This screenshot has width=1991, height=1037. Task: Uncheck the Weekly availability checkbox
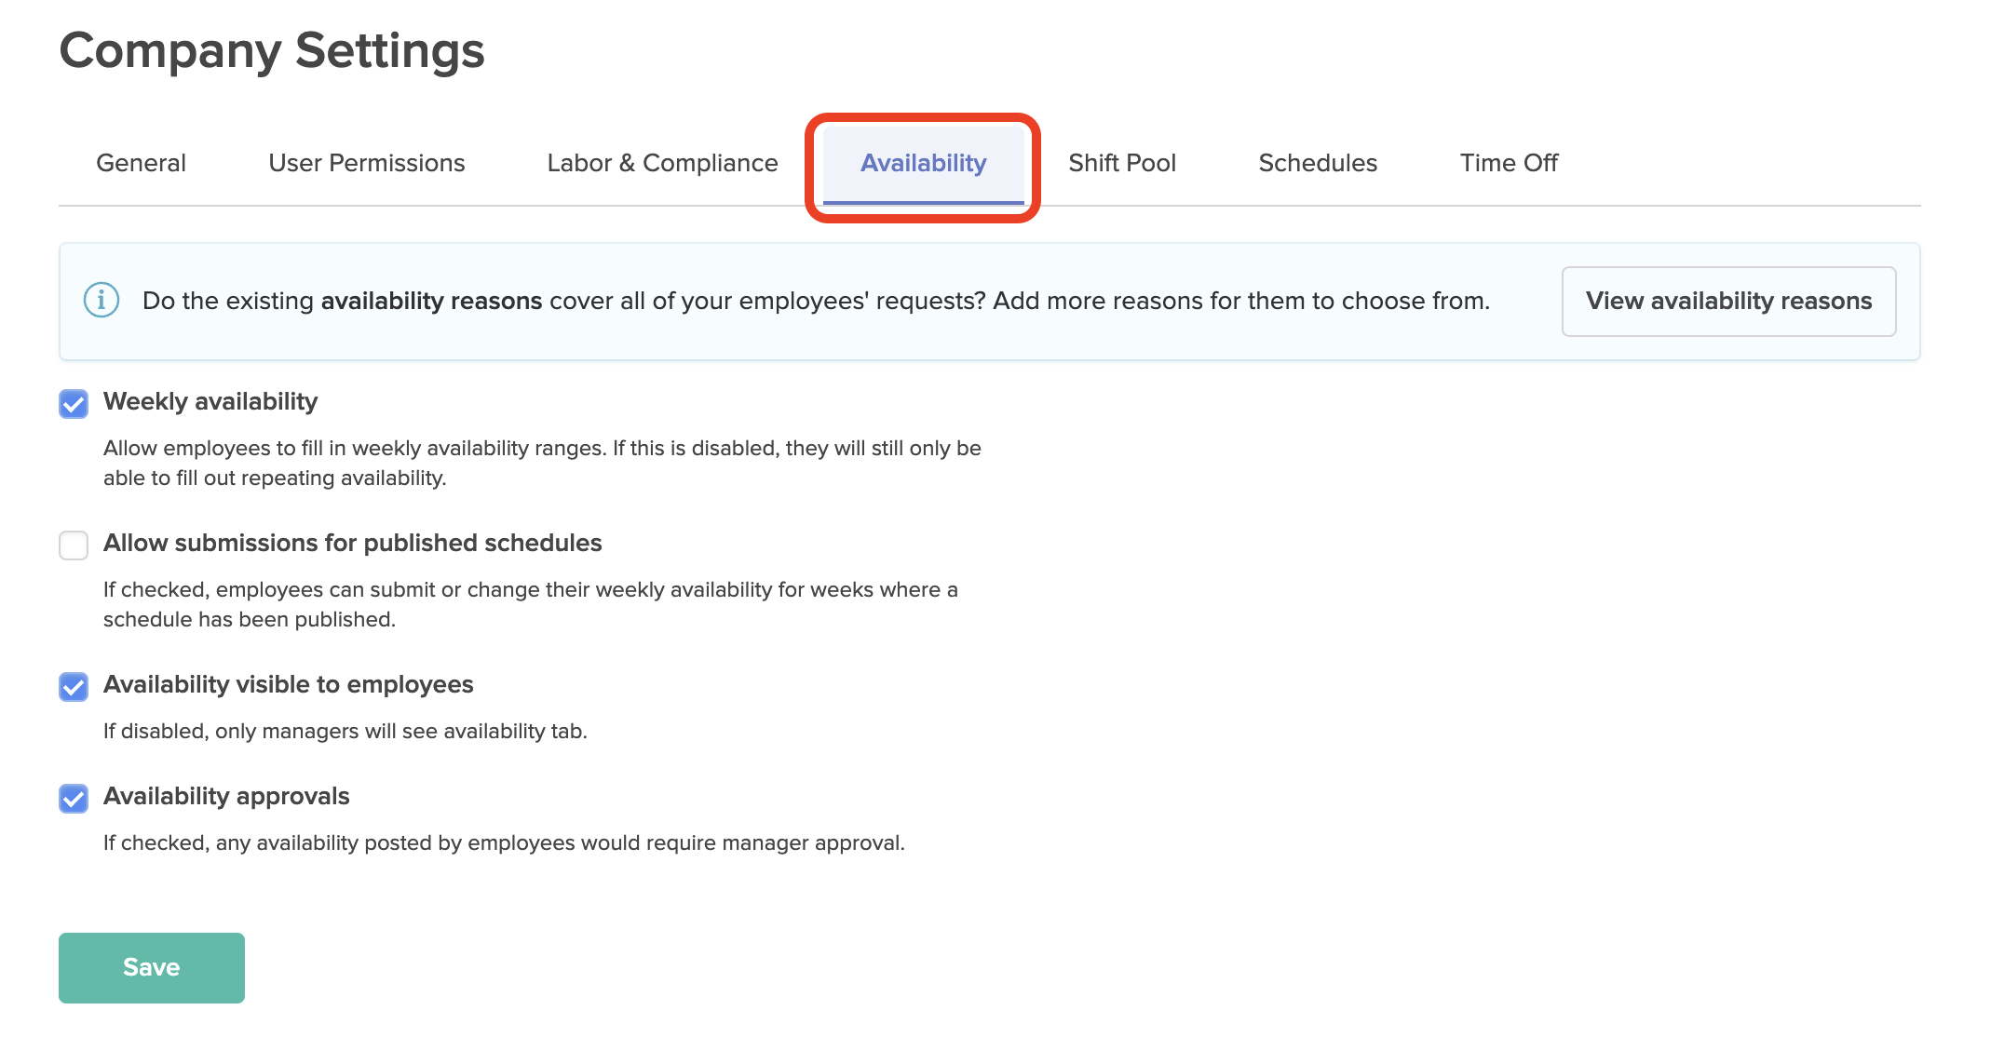74,403
